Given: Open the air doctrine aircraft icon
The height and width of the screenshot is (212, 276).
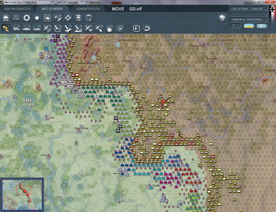Looking at the screenshot, I should (58, 18).
